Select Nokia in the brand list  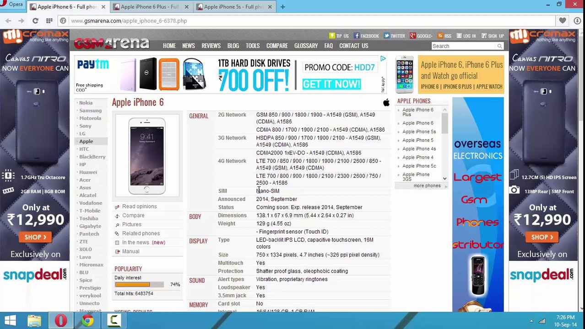[x=86, y=103]
